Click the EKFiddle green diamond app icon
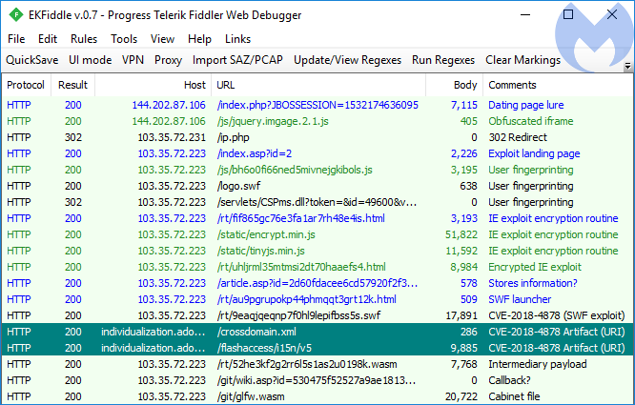The image size is (635, 405). (x=16, y=15)
